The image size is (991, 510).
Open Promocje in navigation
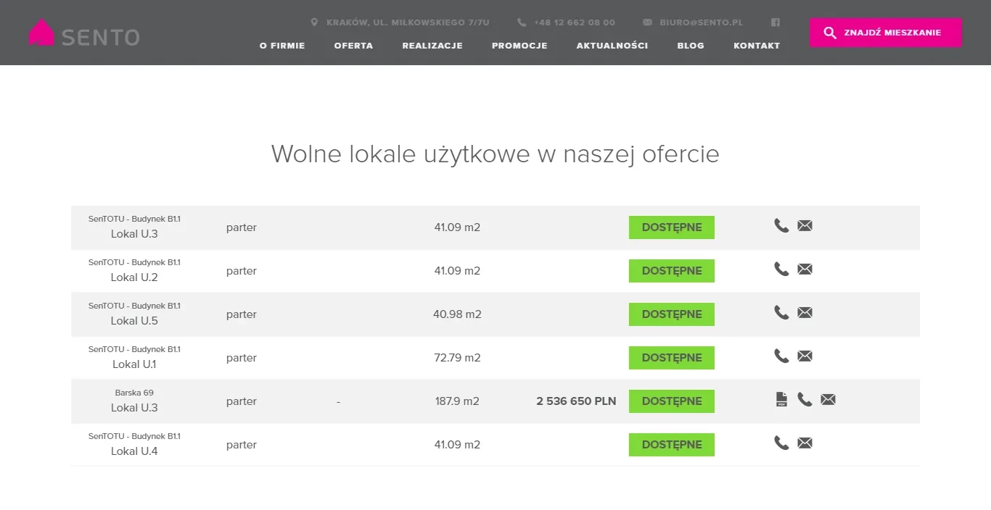tap(519, 46)
